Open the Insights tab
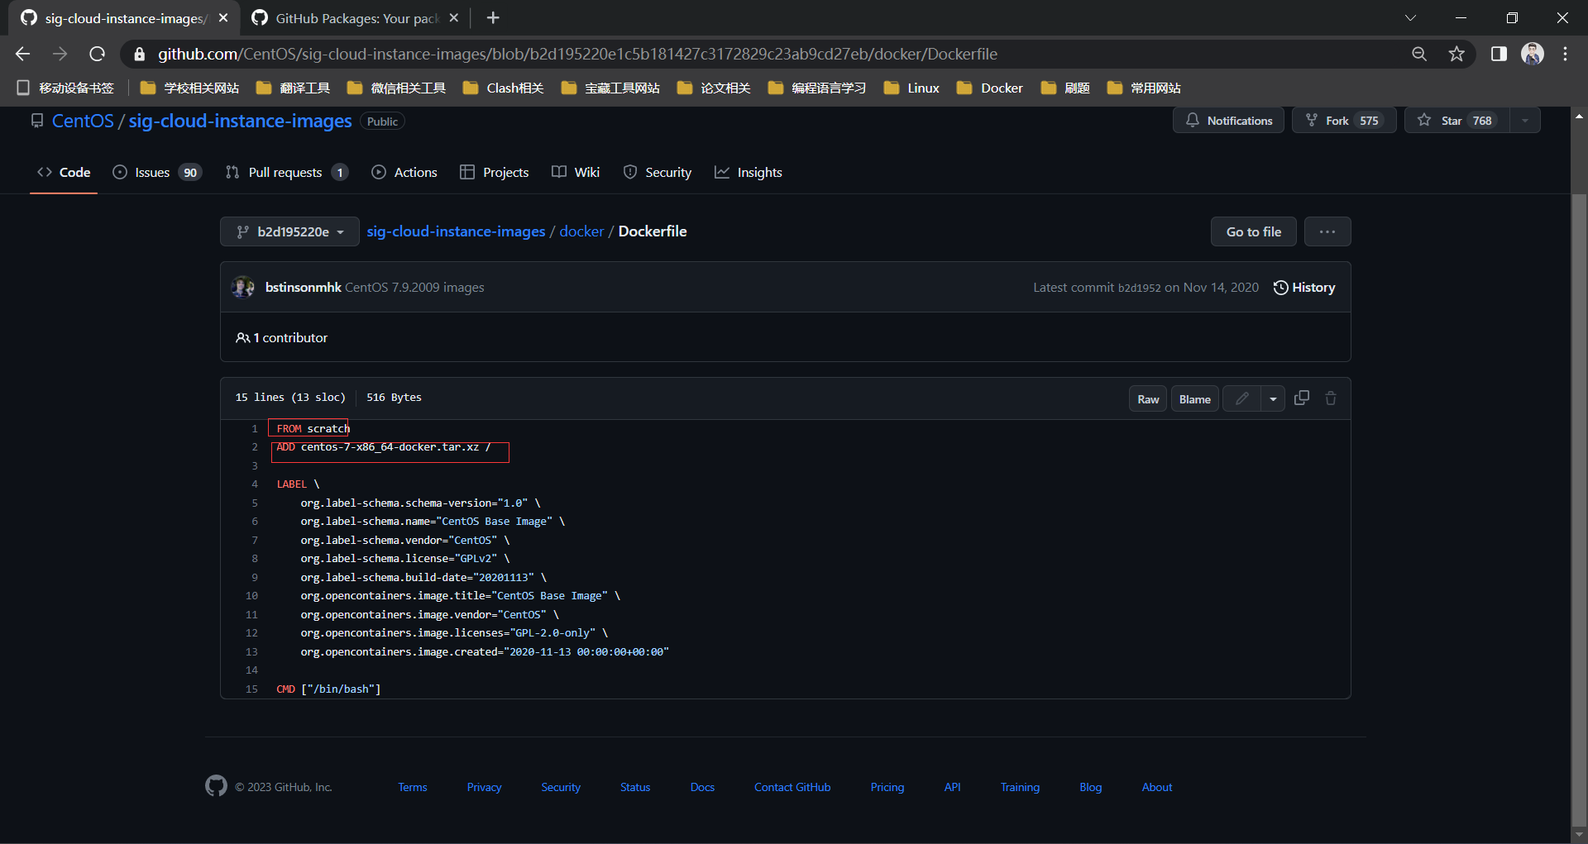This screenshot has height=844, width=1588. 749,172
